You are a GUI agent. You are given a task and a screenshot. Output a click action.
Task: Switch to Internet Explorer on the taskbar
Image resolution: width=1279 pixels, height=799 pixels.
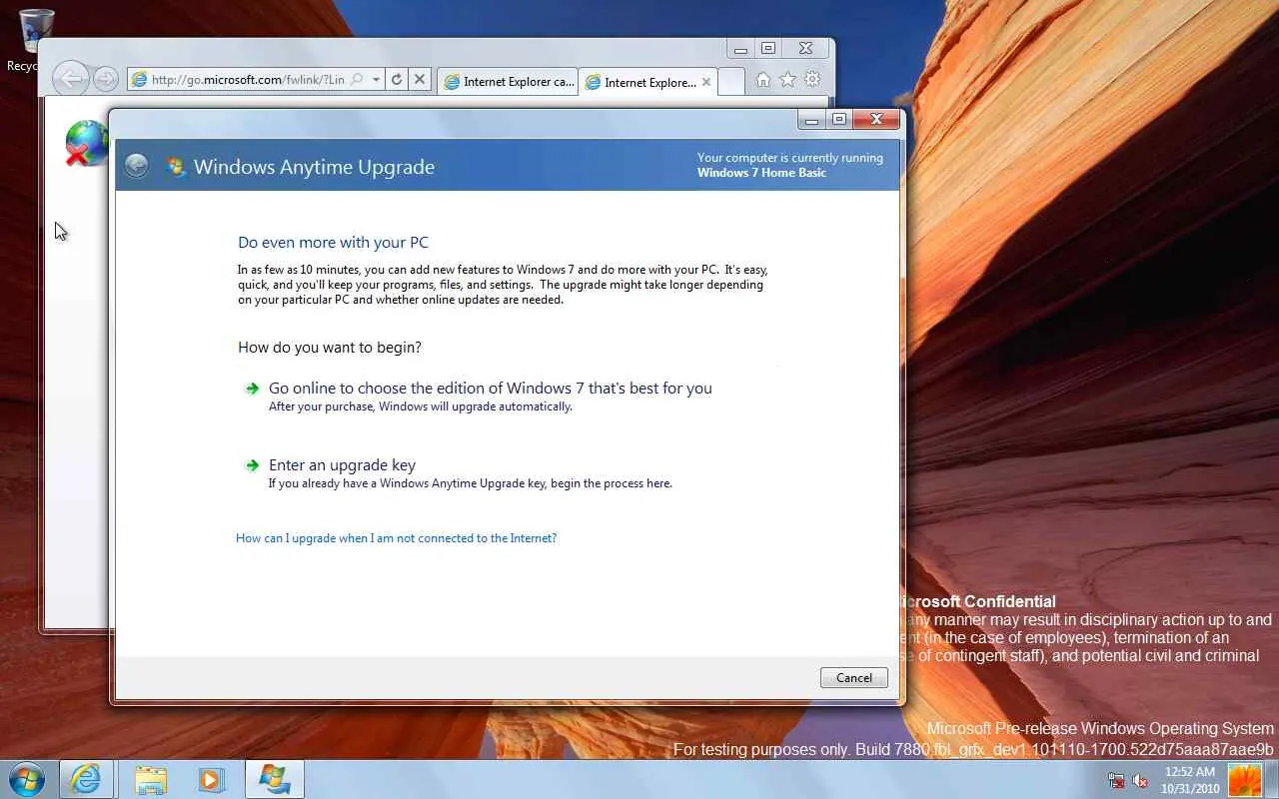click(85, 779)
